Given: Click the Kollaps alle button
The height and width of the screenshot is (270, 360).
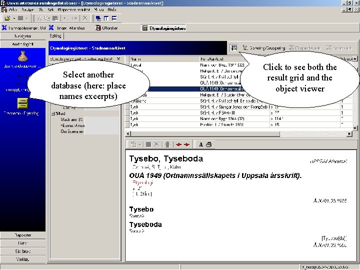Looking at the screenshot, I should tap(339, 48).
